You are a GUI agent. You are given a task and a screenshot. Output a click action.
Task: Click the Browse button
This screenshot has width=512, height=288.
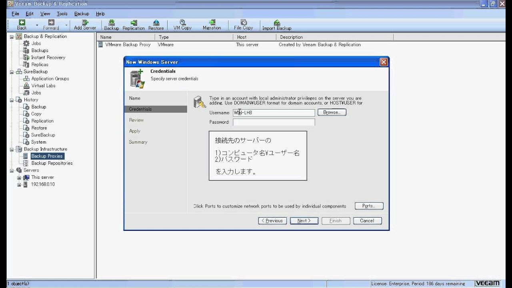[332, 113]
